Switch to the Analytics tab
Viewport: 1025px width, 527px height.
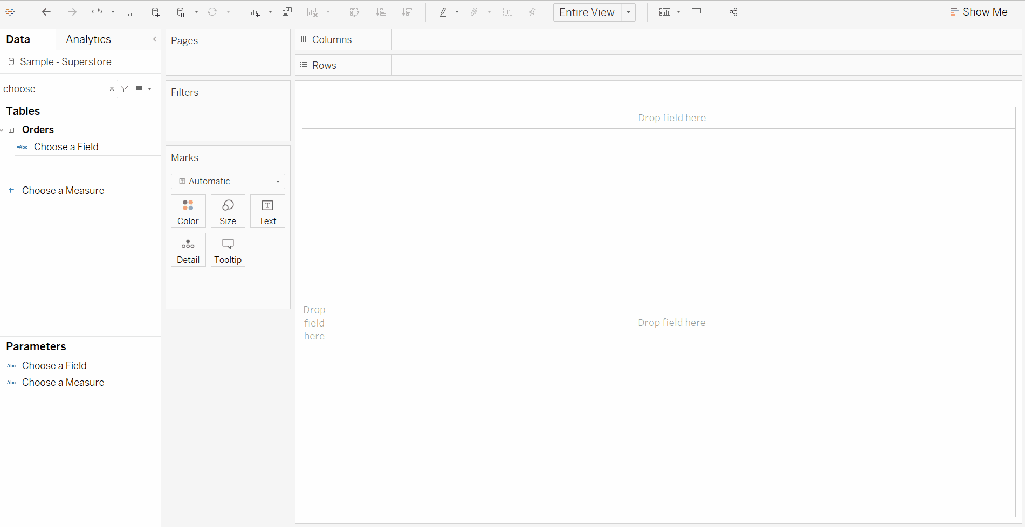(x=88, y=39)
